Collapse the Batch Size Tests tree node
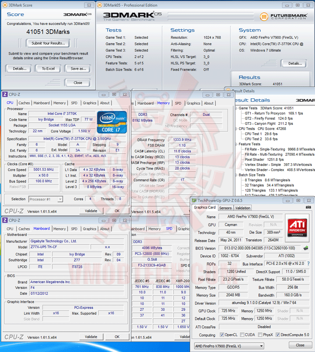Viewport: 315px width, 352px height. coord(236,175)
